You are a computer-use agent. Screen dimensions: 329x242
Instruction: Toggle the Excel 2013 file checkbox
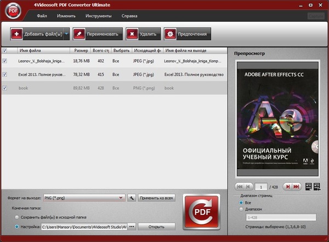point(5,74)
